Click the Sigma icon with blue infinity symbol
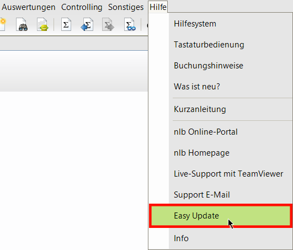The height and width of the screenshot is (250, 293). [x=130, y=24]
